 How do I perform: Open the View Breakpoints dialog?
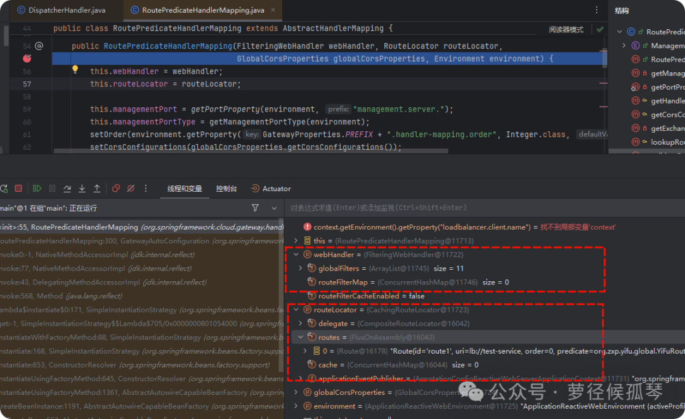[116, 189]
